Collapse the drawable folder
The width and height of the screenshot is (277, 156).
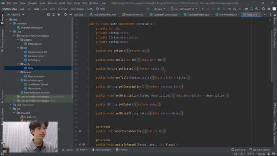14,113
